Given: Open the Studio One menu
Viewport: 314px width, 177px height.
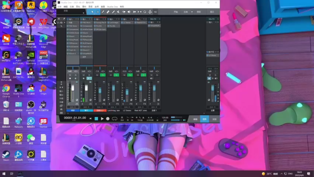Looking at the screenshot, I should (x=112, y=7).
